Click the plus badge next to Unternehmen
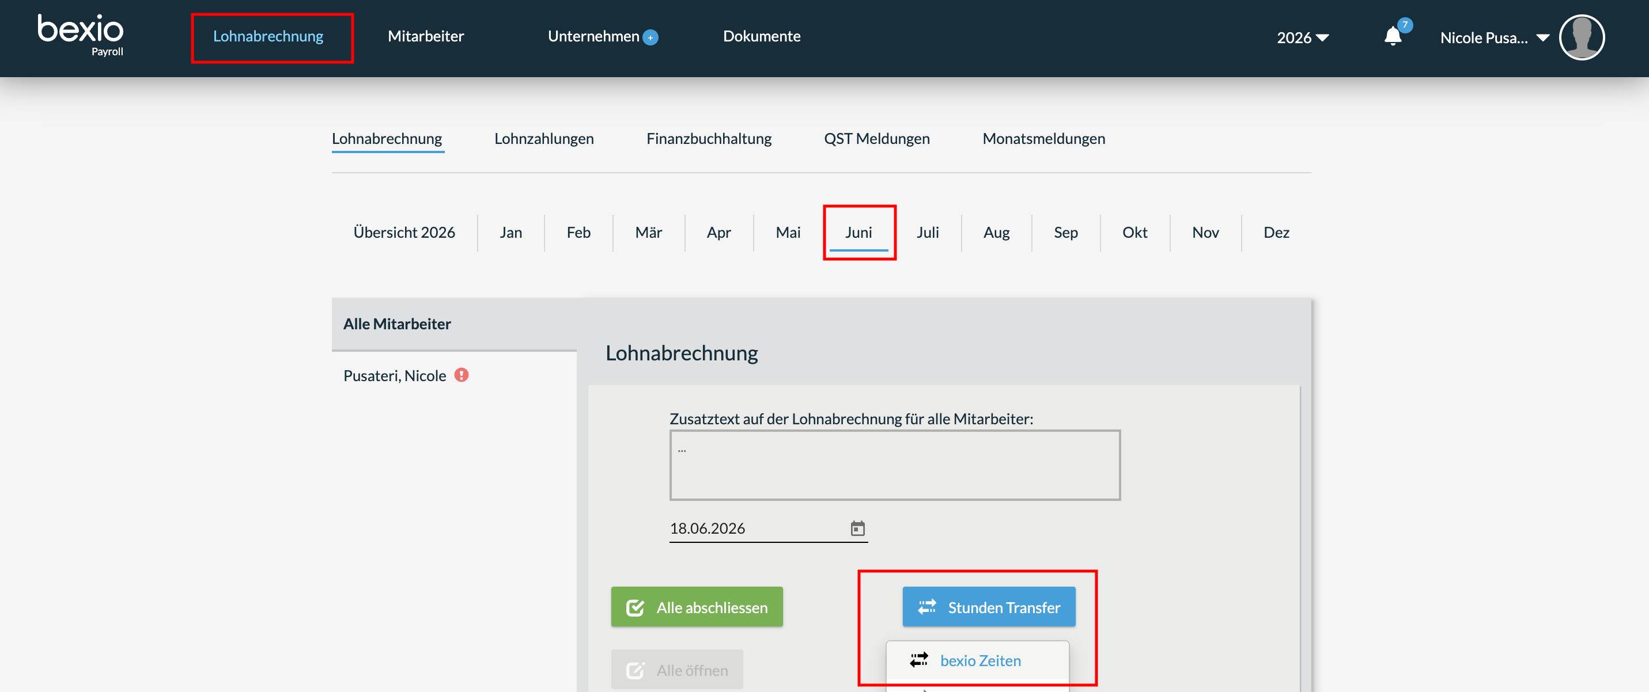 click(650, 38)
